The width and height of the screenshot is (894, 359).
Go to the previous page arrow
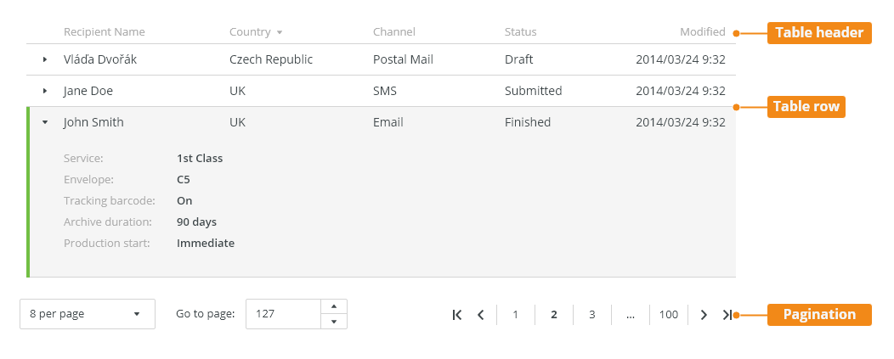click(481, 315)
